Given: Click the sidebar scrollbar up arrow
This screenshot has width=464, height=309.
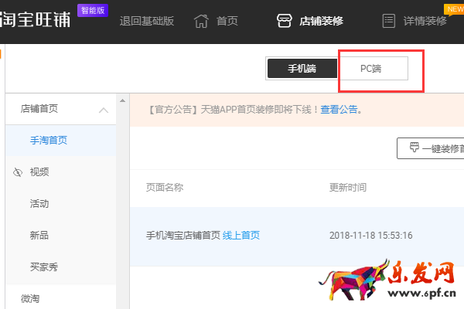Looking at the screenshot, I should (x=121, y=99).
